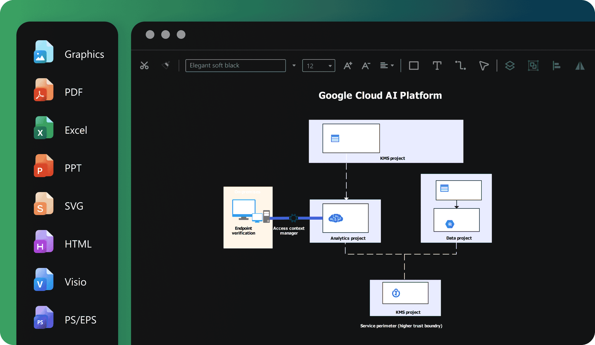Image resolution: width=595 pixels, height=345 pixels.
Task: Select the text tool
Action: click(x=437, y=66)
